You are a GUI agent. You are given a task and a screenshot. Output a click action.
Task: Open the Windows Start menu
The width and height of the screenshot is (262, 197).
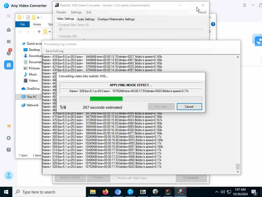[6, 192]
